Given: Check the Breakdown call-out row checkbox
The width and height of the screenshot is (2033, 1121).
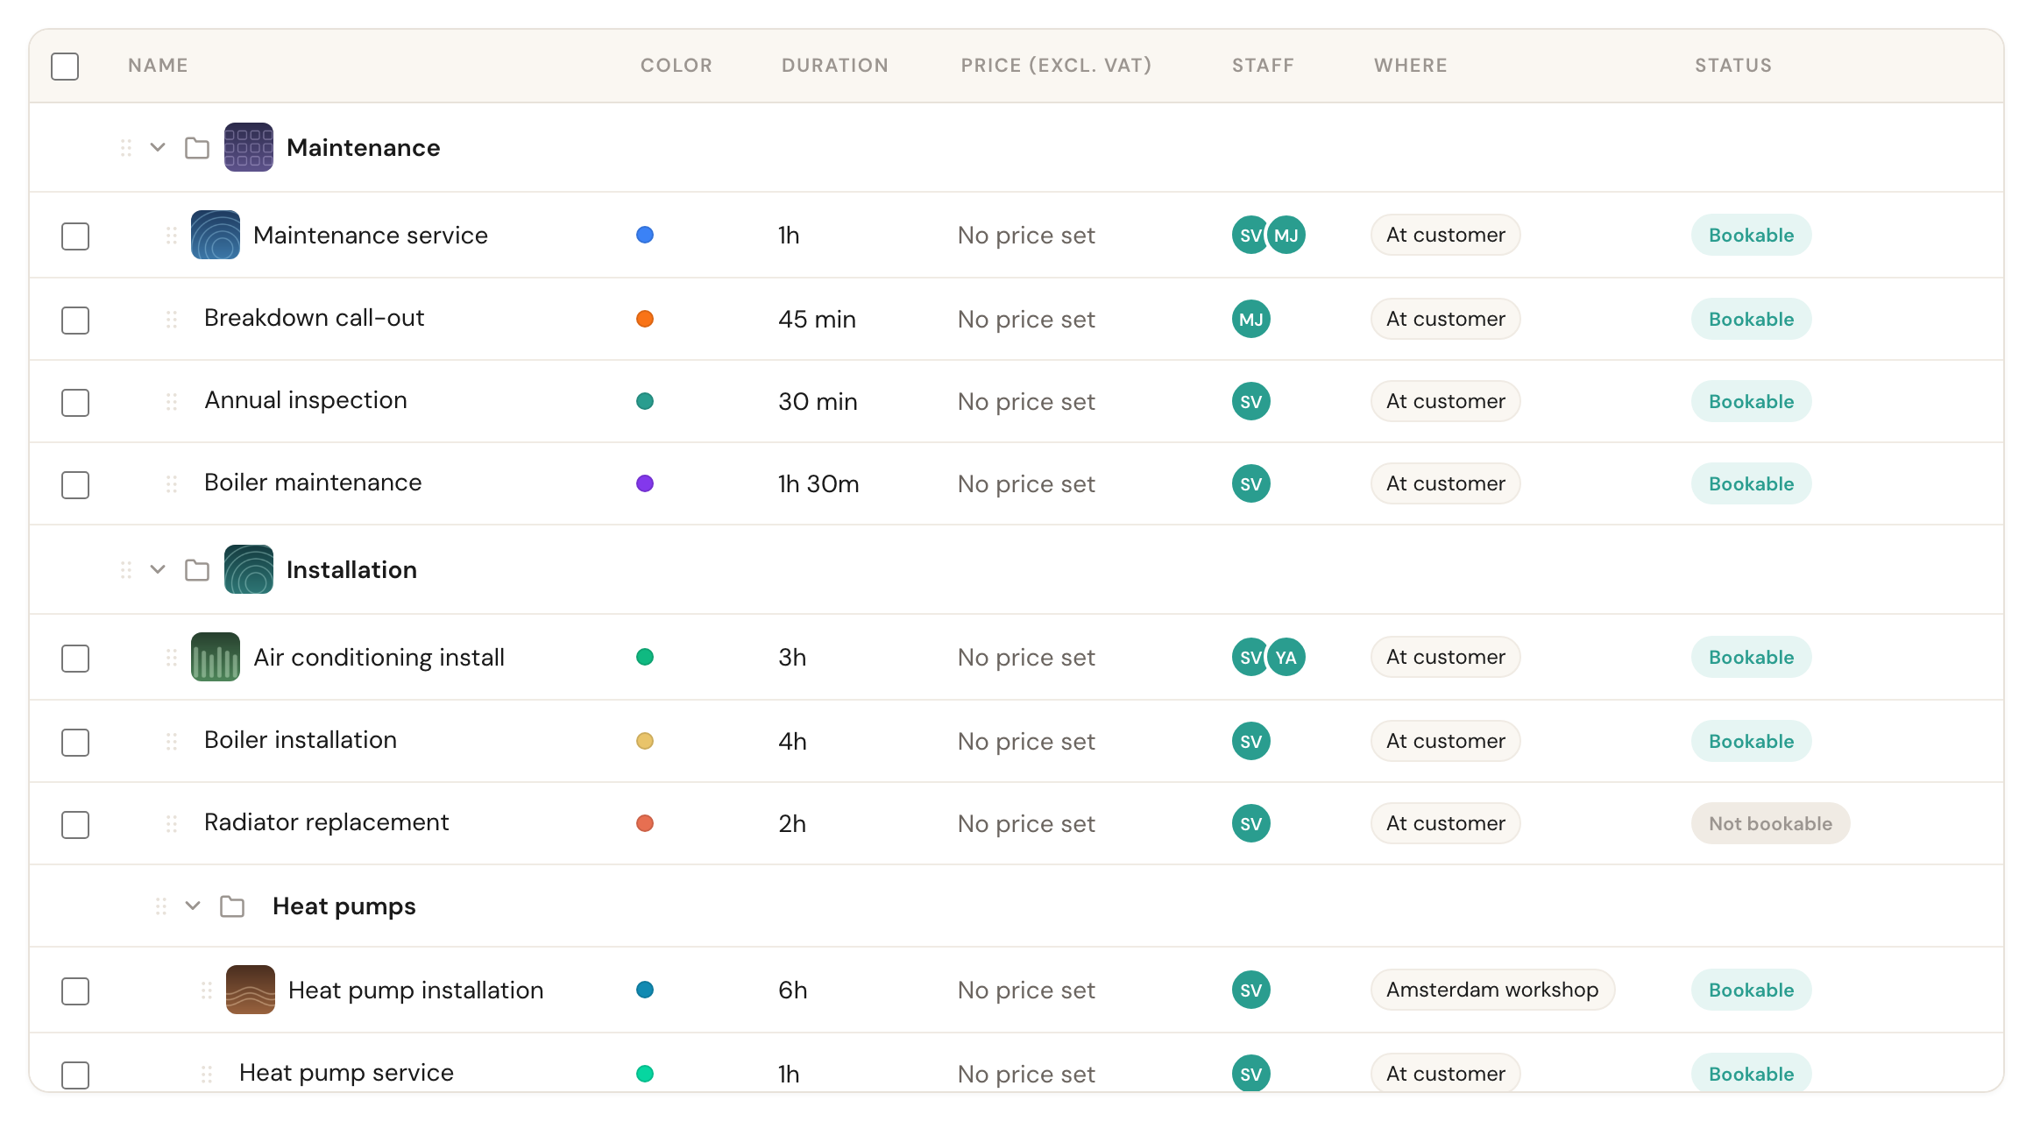Looking at the screenshot, I should tap(75, 321).
